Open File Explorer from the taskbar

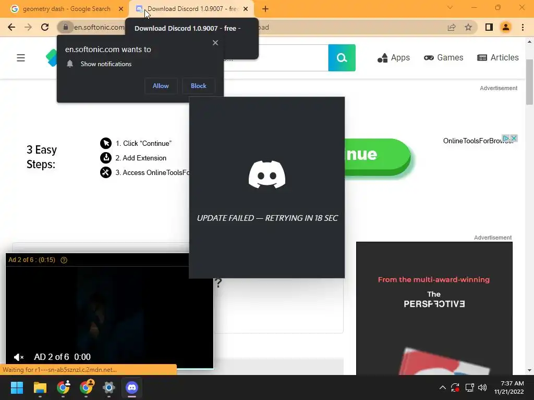click(x=40, y=387)
